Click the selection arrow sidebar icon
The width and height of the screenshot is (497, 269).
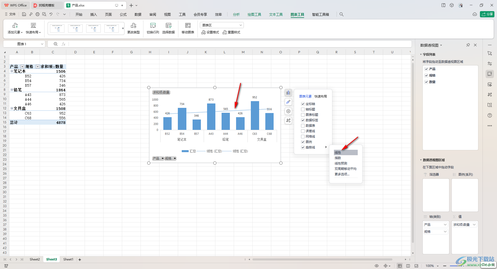click(490, 53)
